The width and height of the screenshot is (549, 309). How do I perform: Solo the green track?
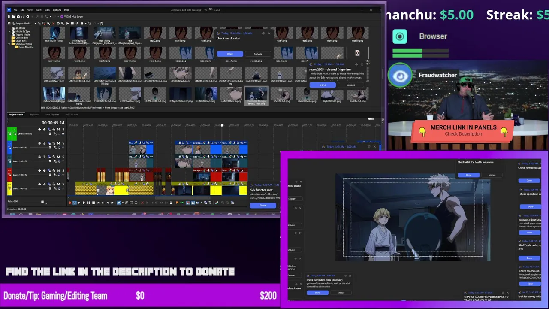pyautogui.click(x=63, y=130)
